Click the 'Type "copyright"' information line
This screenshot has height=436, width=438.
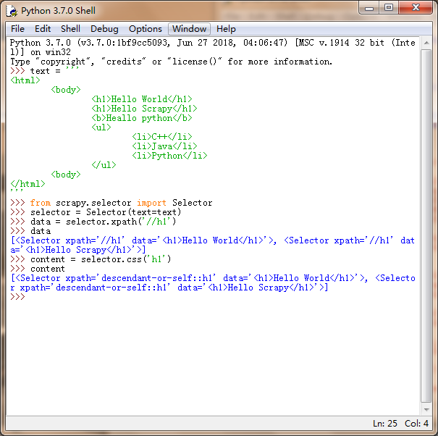pyautogui.click(x=172, y=62)
